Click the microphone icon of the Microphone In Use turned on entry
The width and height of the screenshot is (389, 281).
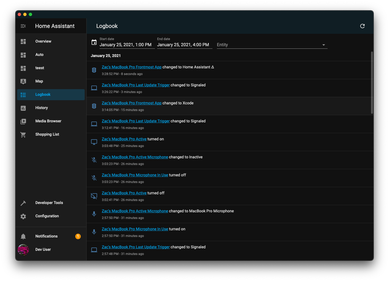point(94,232)
